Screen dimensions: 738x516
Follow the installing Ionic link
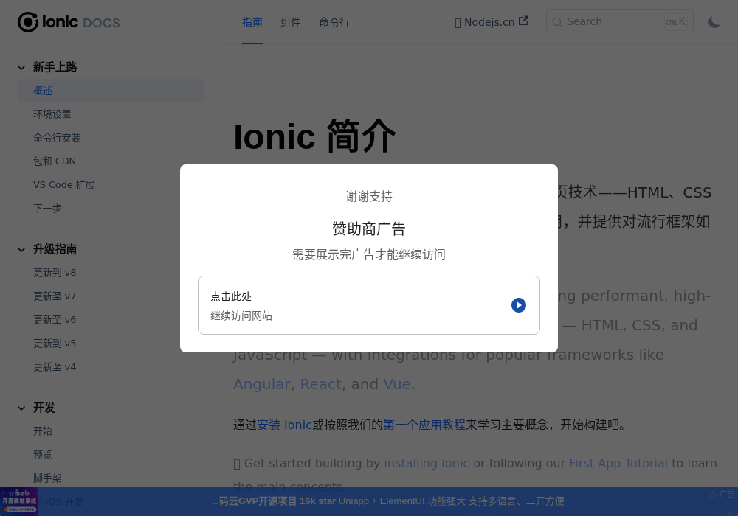tap(427, 464)
